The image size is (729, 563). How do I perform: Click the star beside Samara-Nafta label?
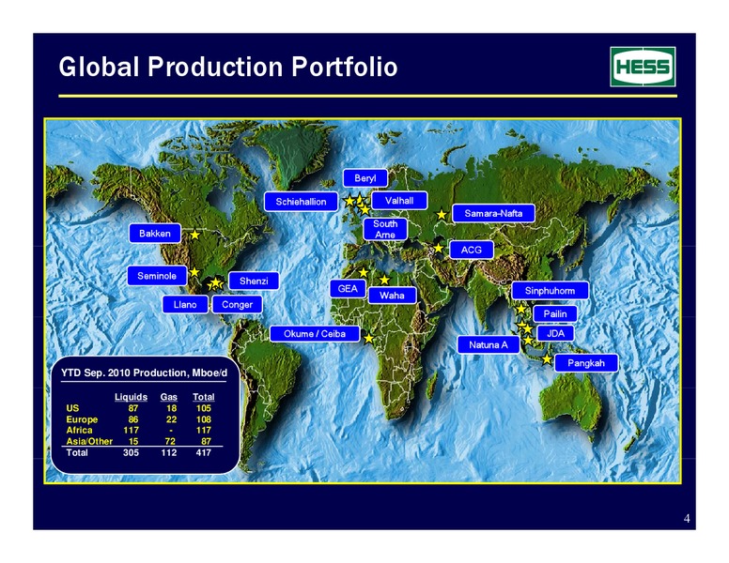(x=442, y=215)
